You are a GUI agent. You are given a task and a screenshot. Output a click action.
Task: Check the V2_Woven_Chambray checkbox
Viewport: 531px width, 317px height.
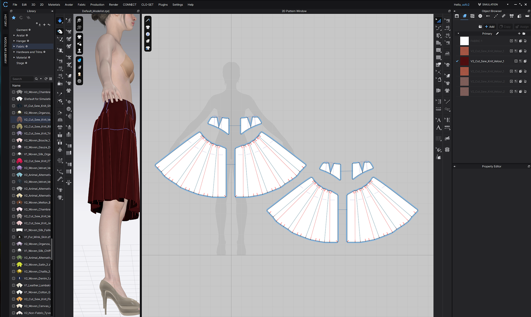tap(14, 92)
